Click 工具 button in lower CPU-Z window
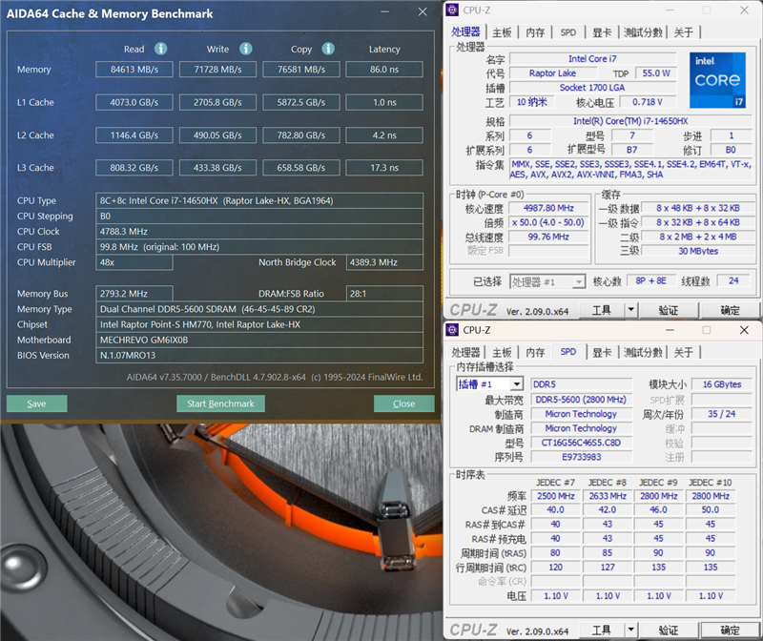The image size is (763, 641). (x=602, y=630)
